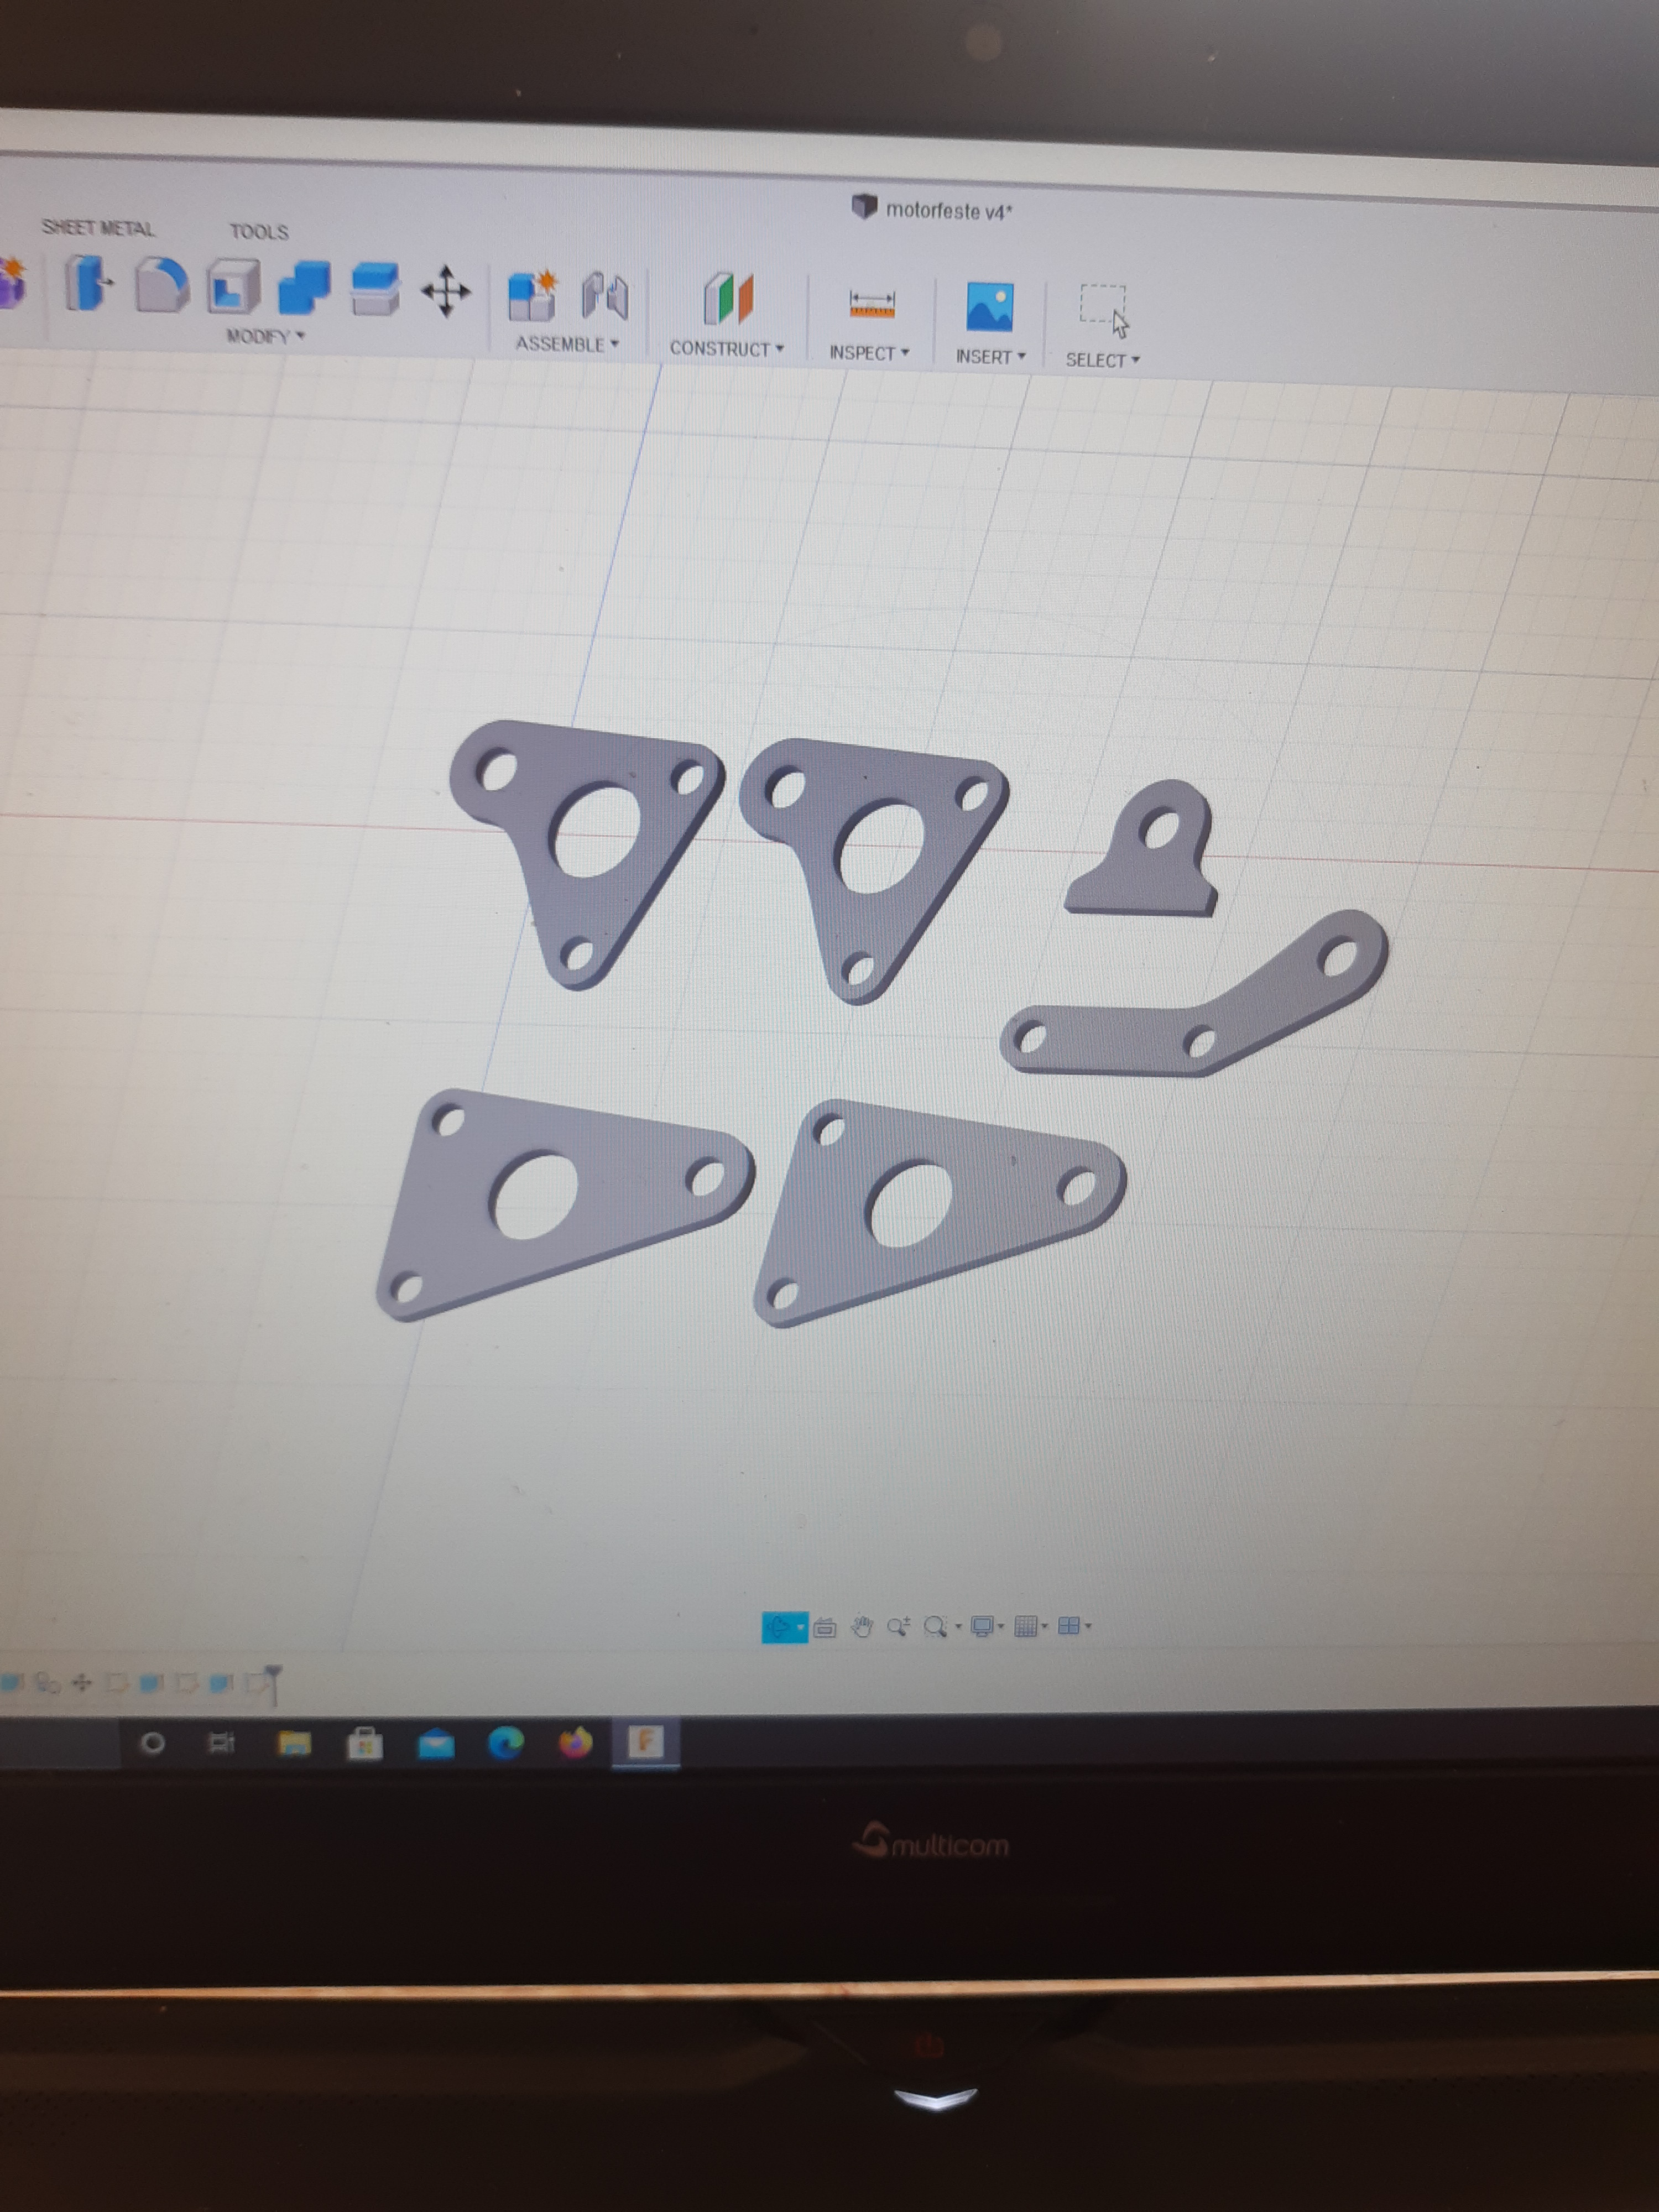The height and width of the screenshot is (2212, 1659).
Task: Open the SELECT dropdown menu
Action: point(1102,360)
